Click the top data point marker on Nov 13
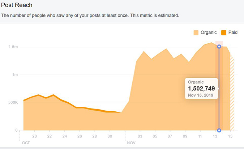Image resolution: width=244 pixels, height=149 pixels. (x=219, y=47)
